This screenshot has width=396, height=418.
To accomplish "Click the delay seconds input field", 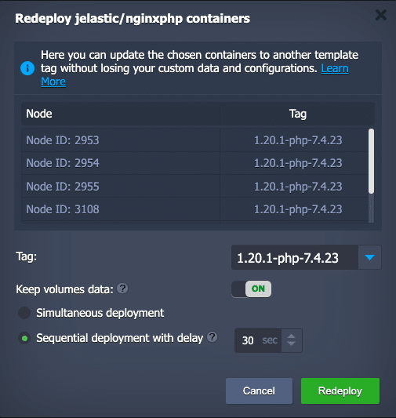I will pos(258,340).
